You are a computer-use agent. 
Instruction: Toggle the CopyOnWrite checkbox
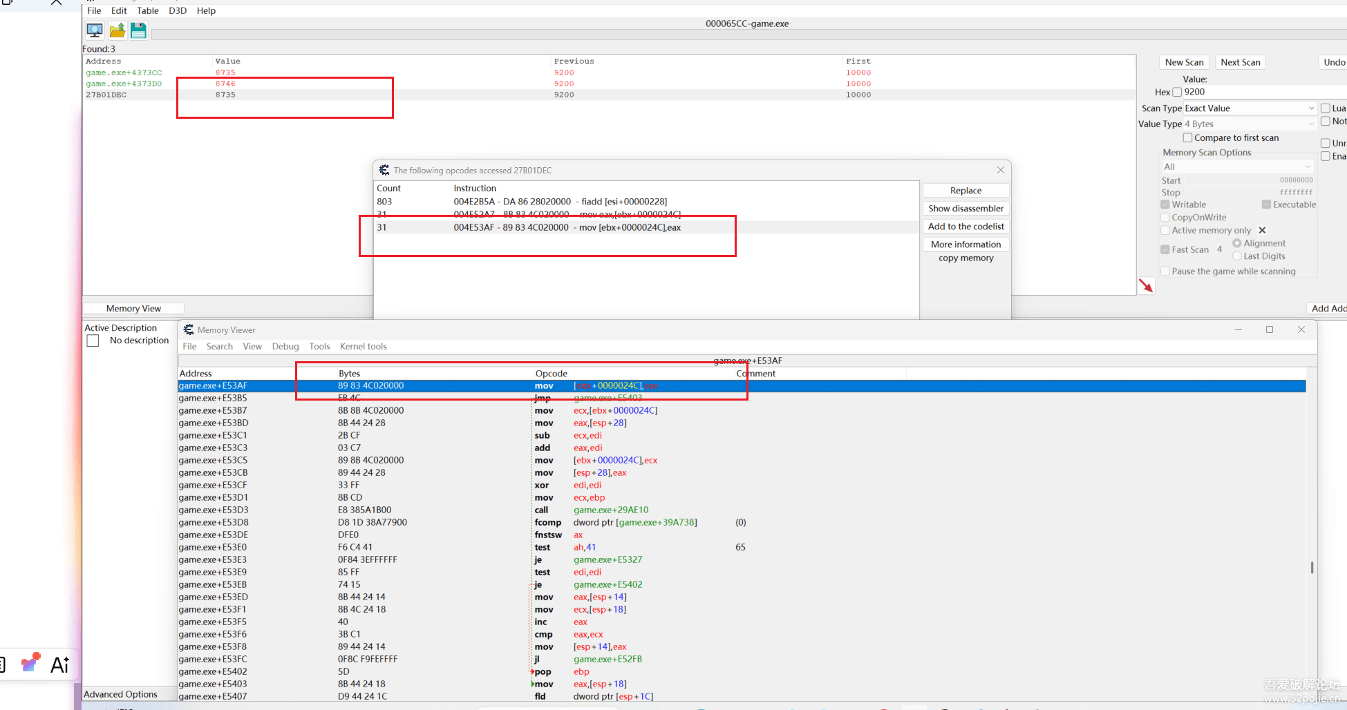point(1165,218)
